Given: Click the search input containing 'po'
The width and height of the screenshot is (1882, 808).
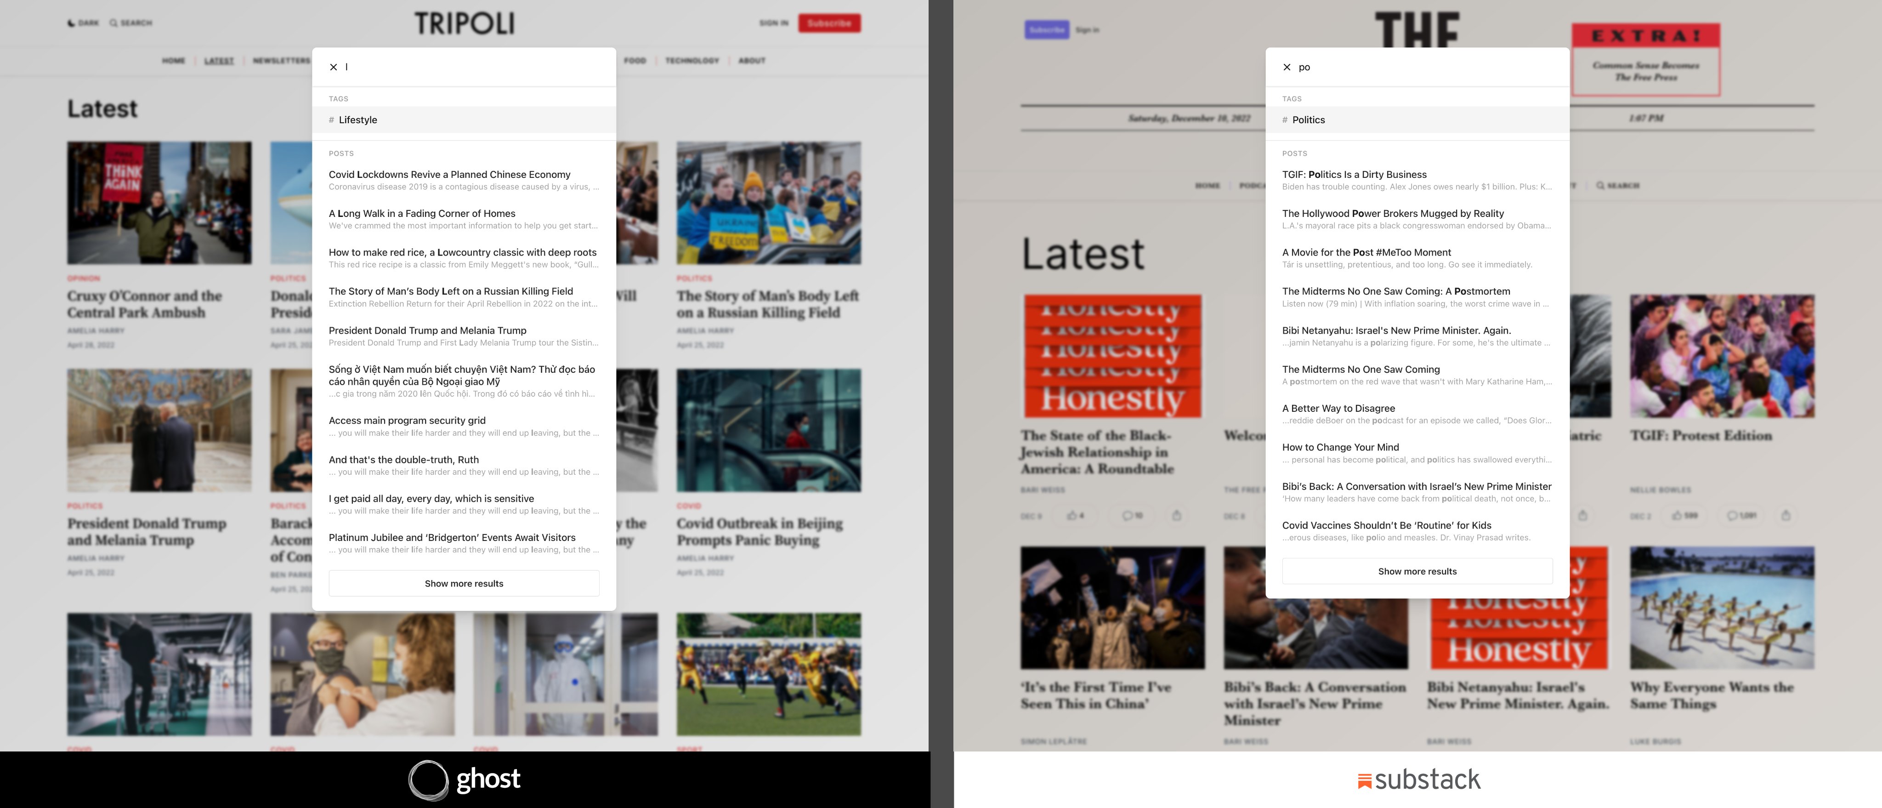Looking at the screenshot, I should tap(1425, 67).
